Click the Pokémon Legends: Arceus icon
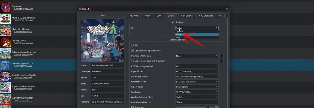314x108 pixels. coord(5,53)
